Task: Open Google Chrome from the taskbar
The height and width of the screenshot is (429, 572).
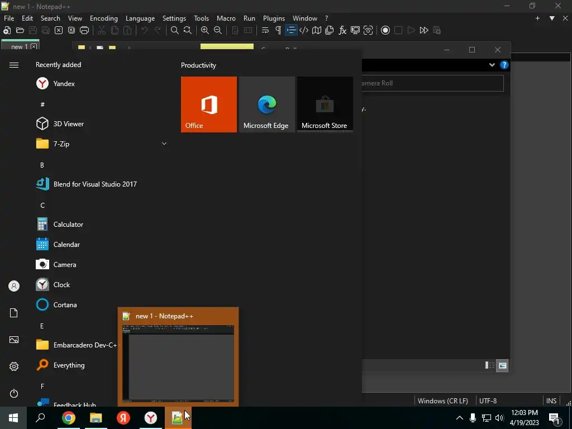Action: point(69,418)
